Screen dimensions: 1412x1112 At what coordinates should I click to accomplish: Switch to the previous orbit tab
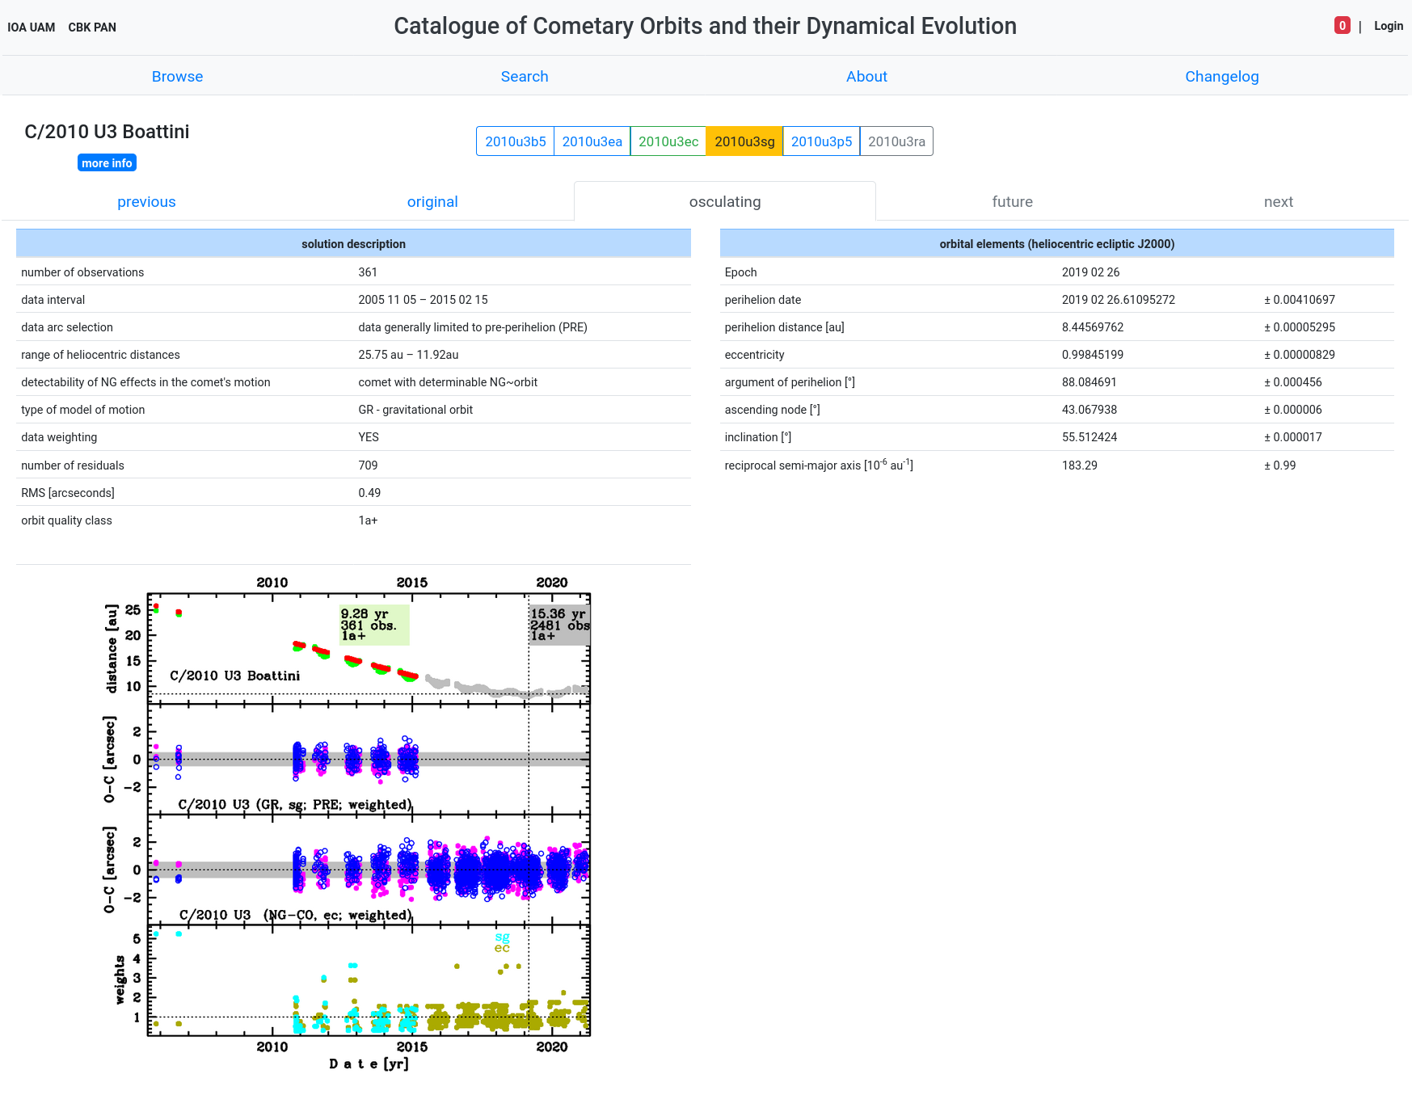146,202
